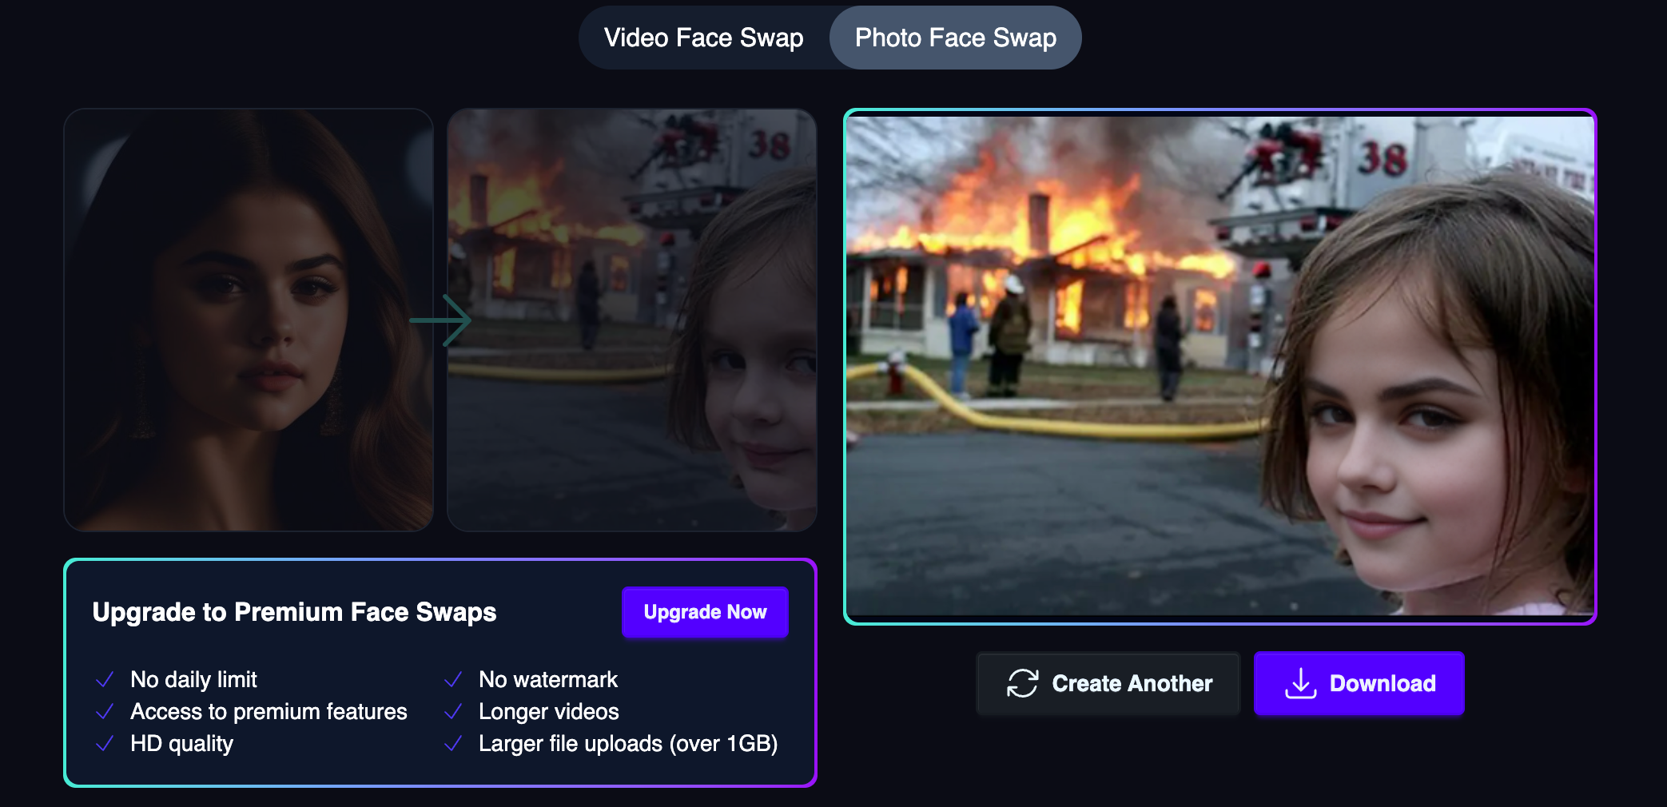Image resolution: width=1667 pixels, height=807 pixels.
Task: View the large face swap result image
Action: [1220, 366]
